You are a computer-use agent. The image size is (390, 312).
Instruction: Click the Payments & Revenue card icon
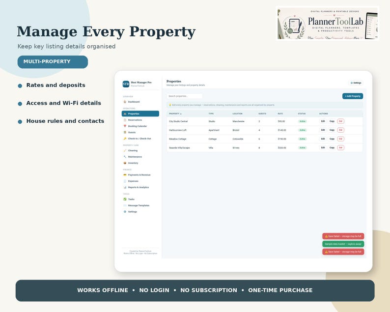125,175
